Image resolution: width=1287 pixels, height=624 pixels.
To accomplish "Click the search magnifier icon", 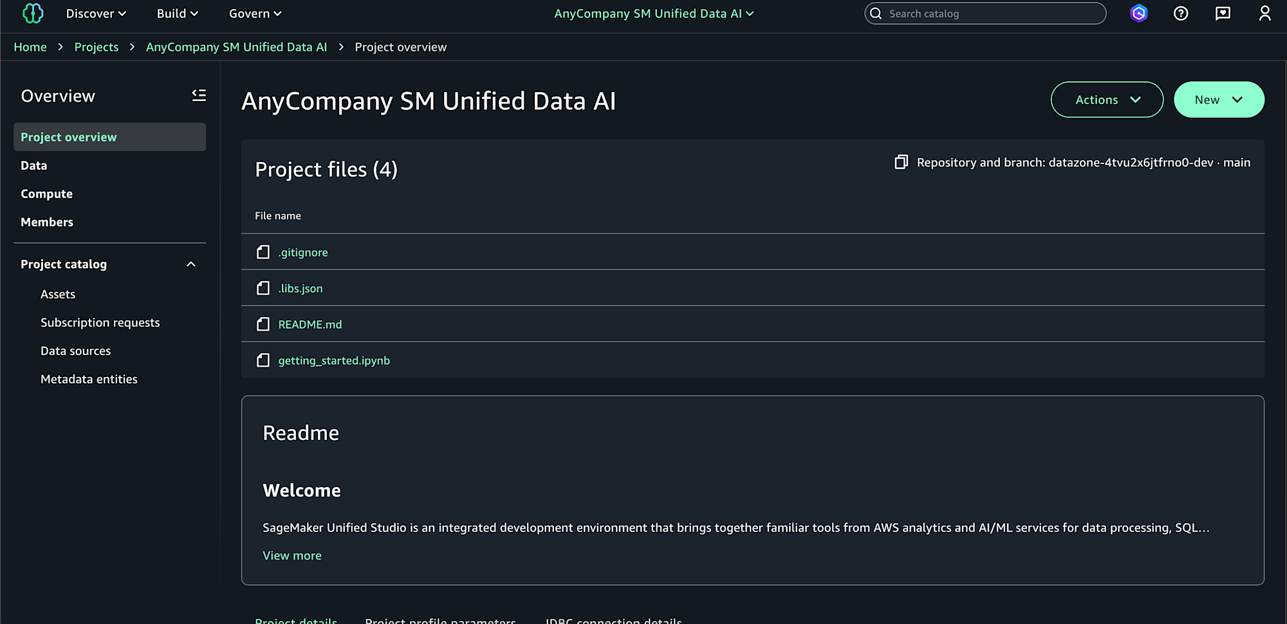I will tap(876, 14).
